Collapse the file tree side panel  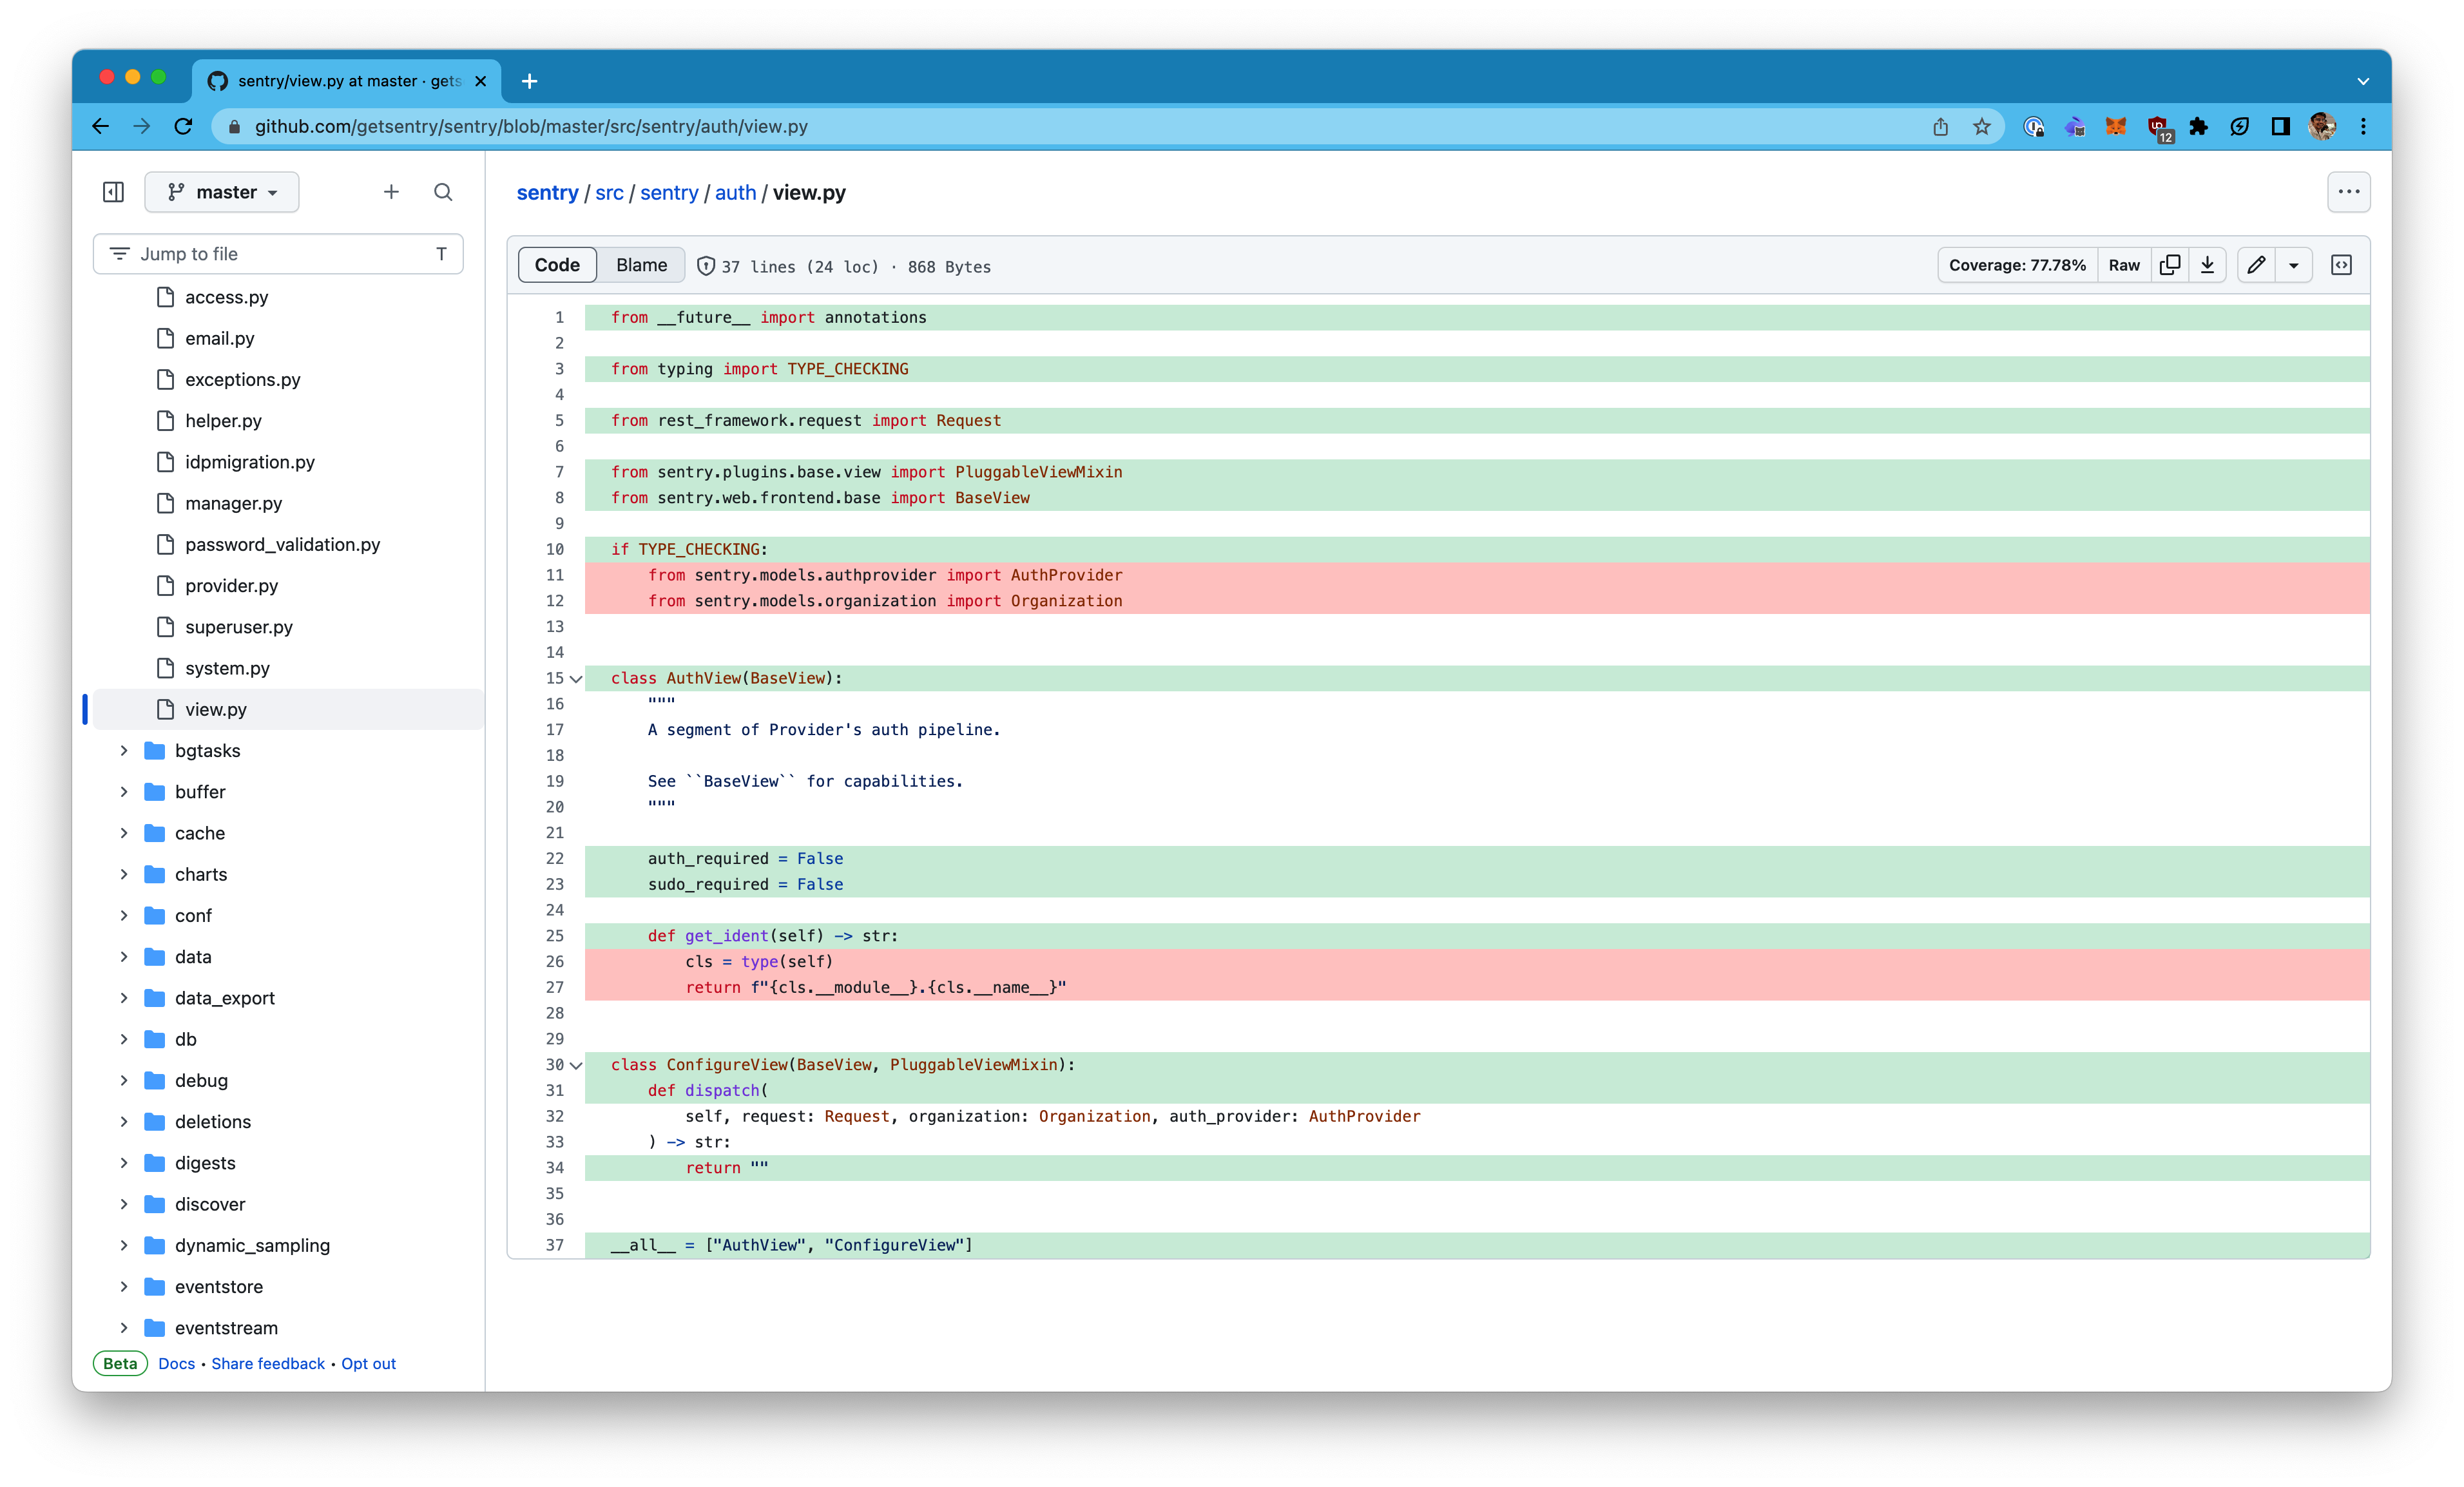[114, 192]
